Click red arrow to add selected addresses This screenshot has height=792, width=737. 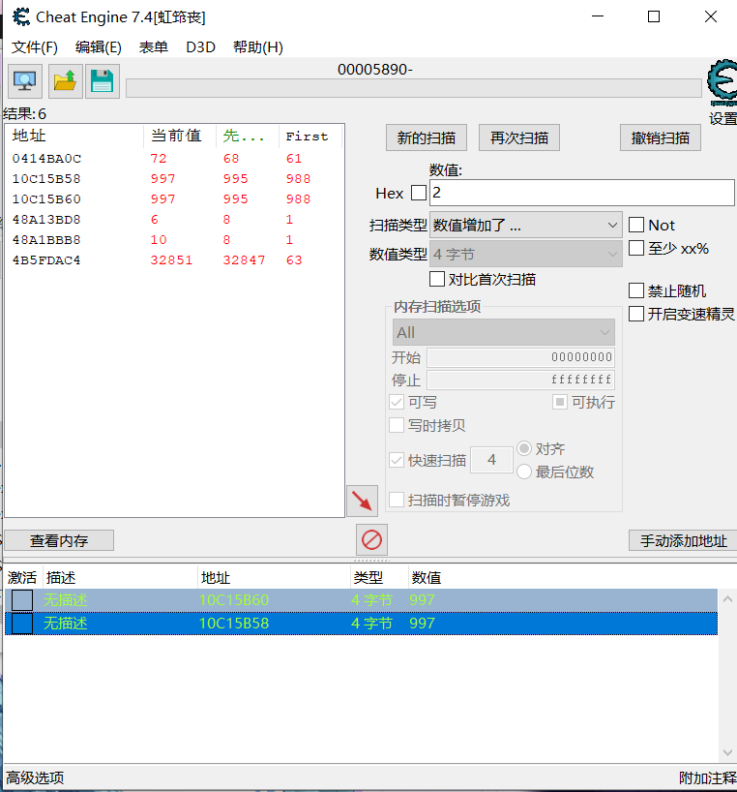click(362, 502)
